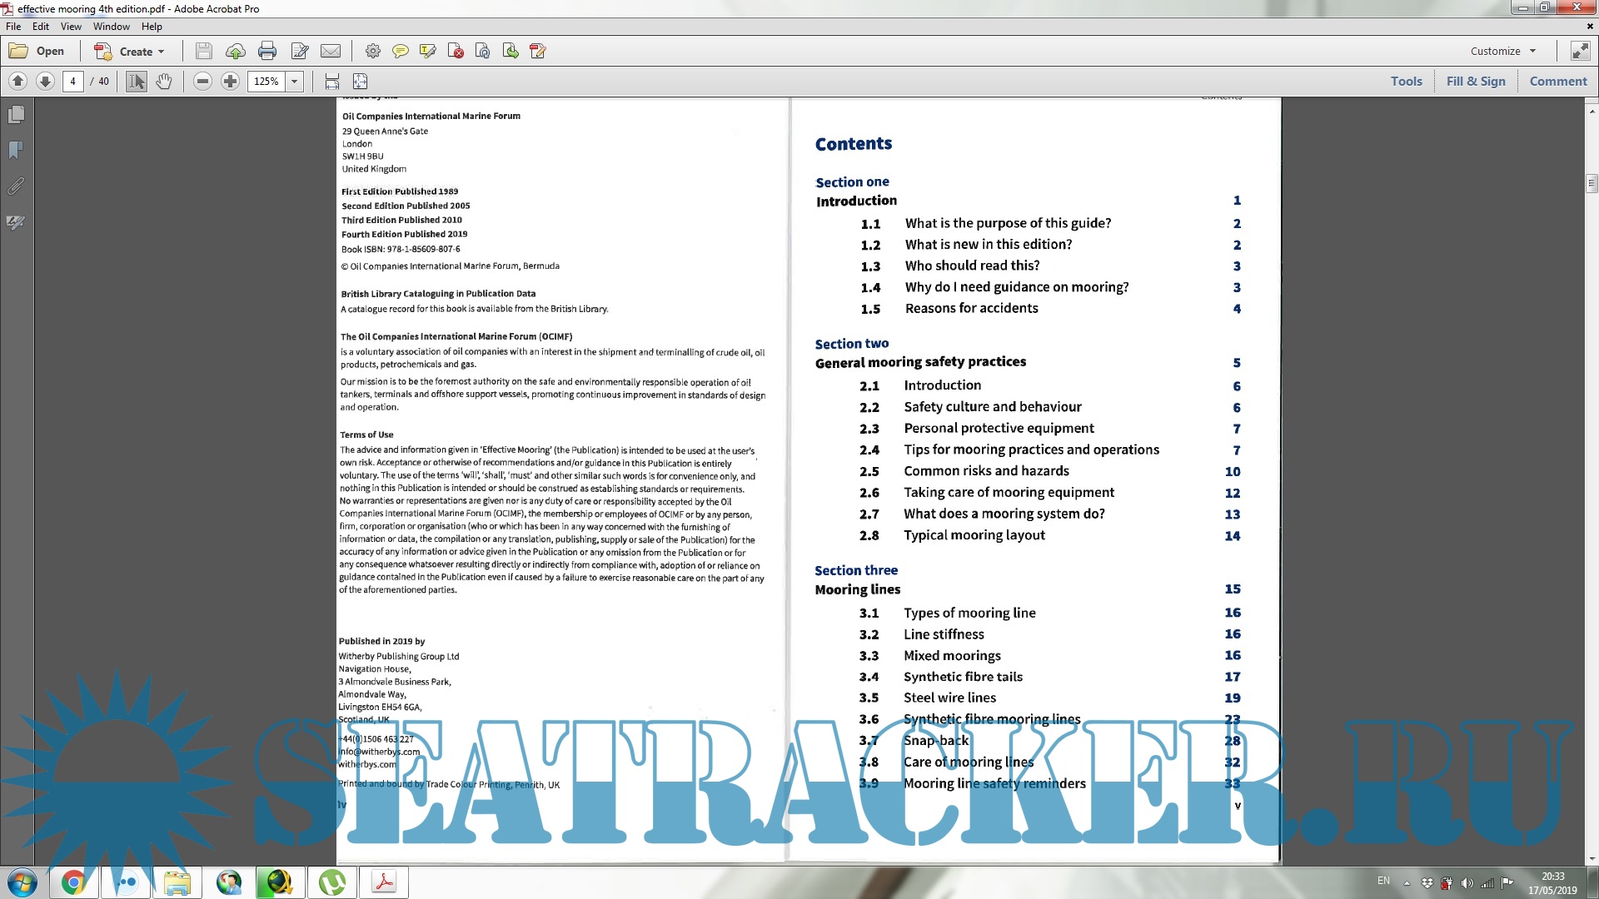The width and height of the screenshot is (1599, 899).
Task: Click the email attachment envelope icon
Action: (x=331, y=52)
